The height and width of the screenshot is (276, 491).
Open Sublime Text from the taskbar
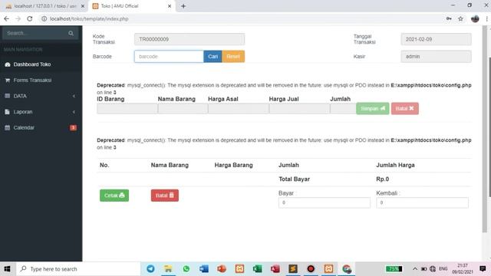293,269
